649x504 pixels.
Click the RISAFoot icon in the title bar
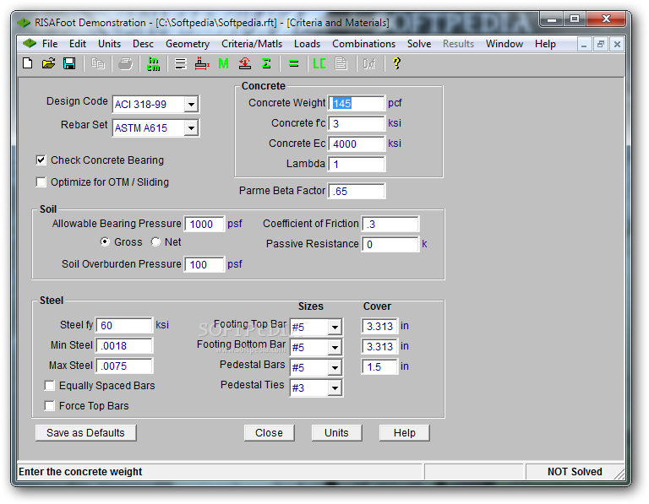click(24, 23)
